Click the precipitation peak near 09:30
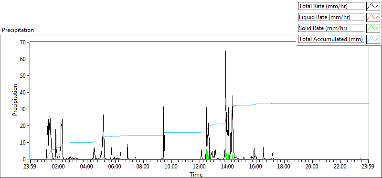 point(164,103)
